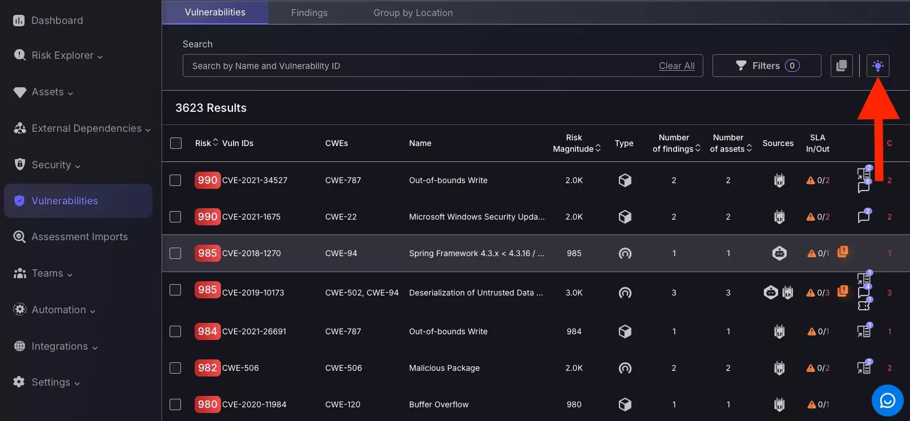The height and width of the screenshot is (421, 910).
Task: Click orange alert icon in CVE-2018-1270 row
Action: (843, 252)
